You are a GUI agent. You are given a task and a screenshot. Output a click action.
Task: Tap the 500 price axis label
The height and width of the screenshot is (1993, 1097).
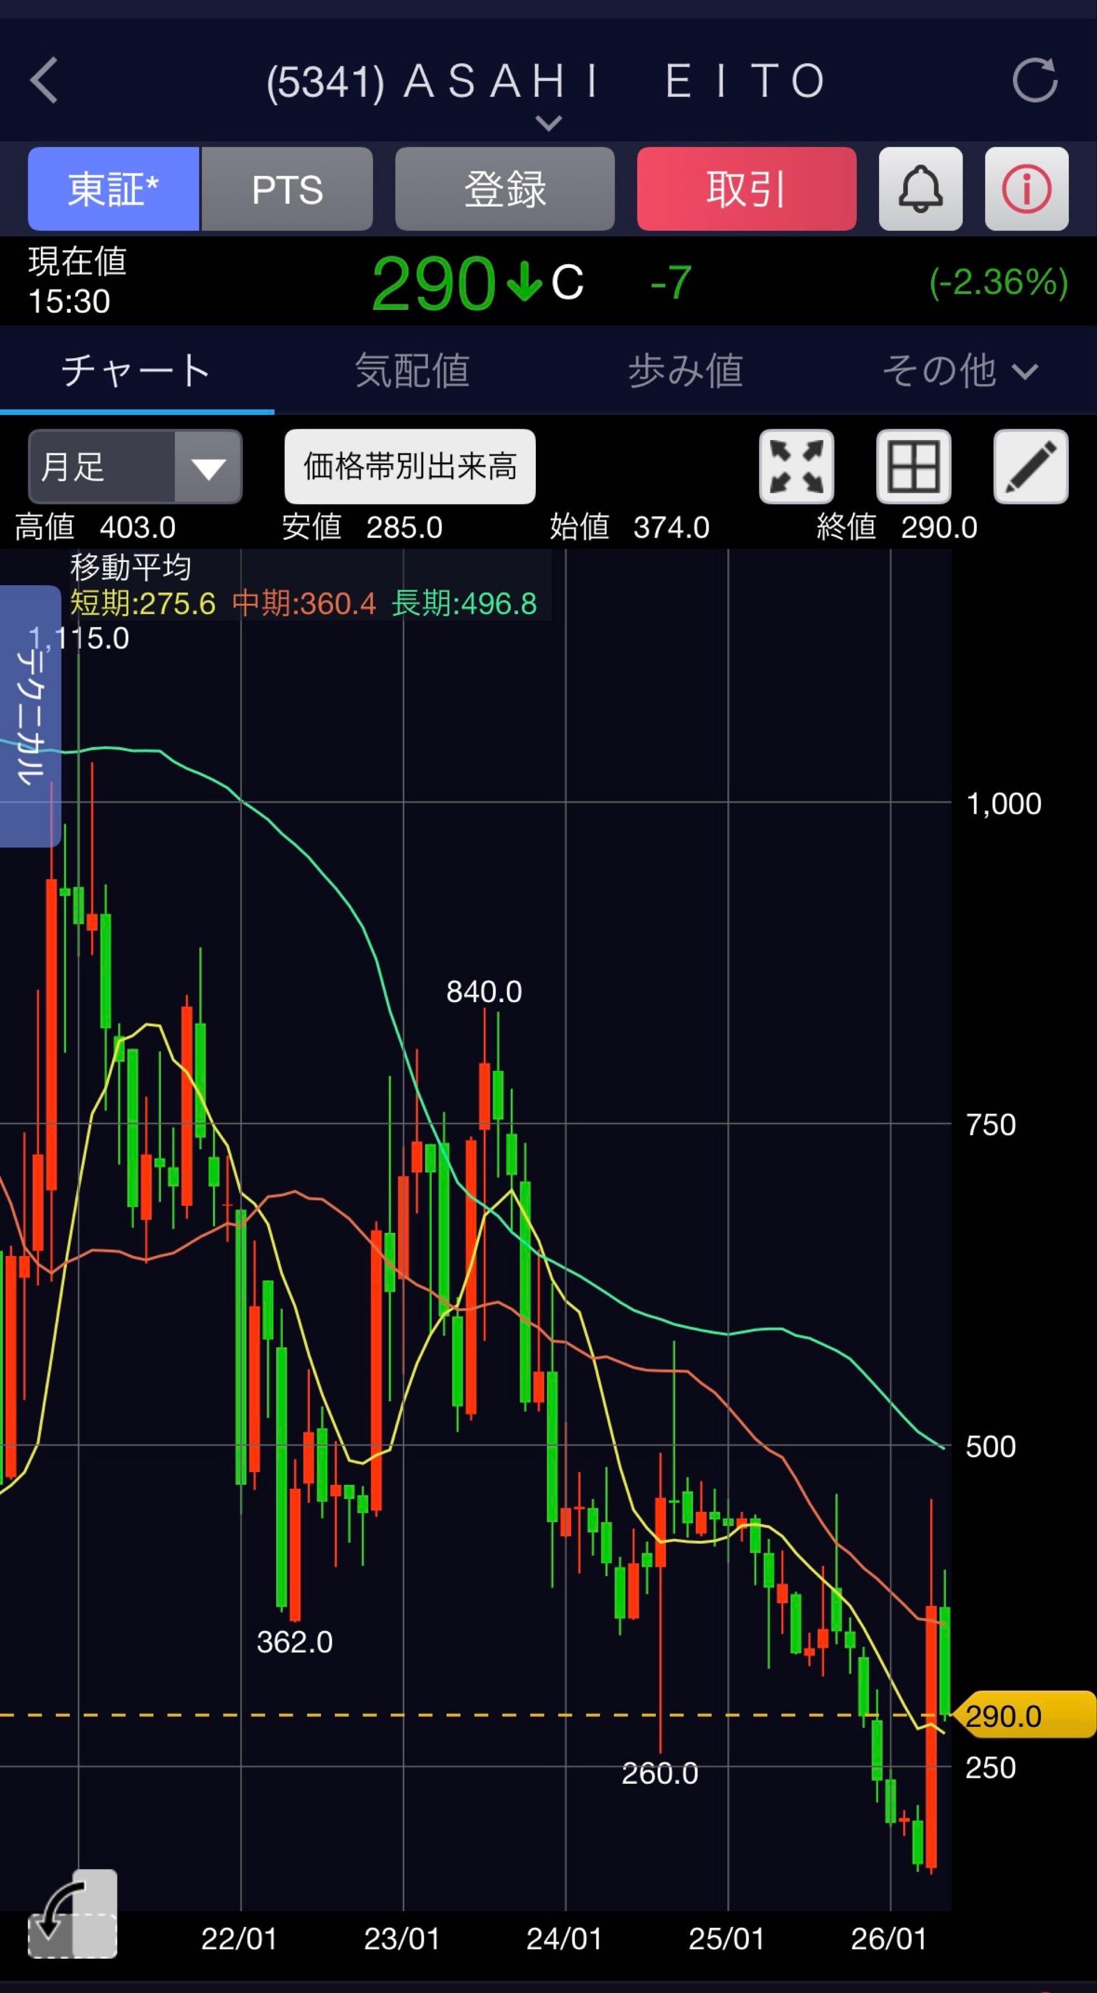[991, 1447]
